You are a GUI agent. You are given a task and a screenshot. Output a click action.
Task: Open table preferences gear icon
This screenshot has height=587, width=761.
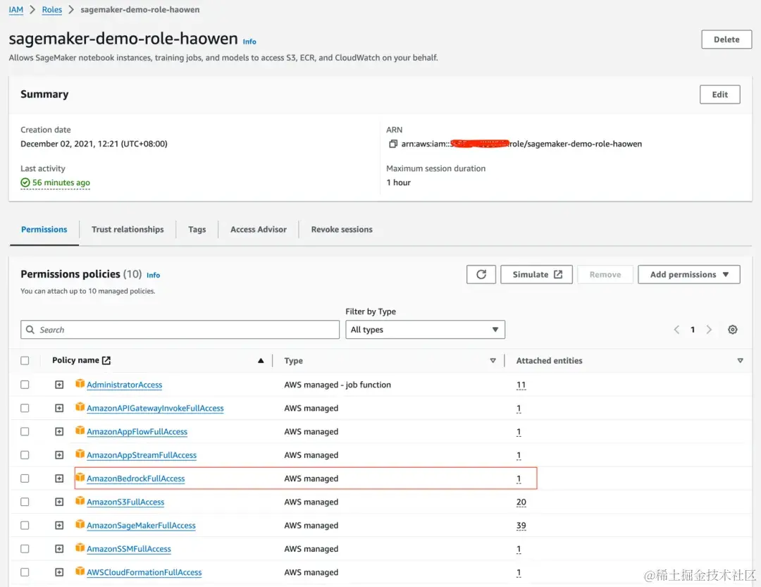click(732, 330)
